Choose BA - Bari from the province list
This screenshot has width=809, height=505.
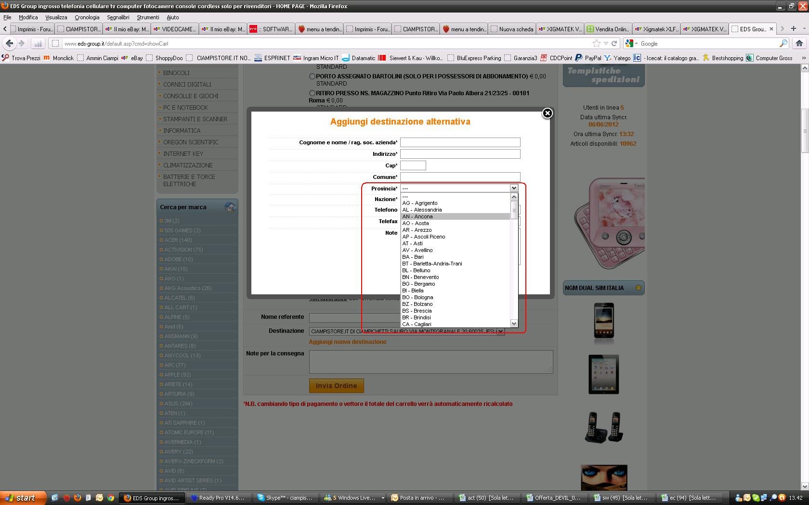(455, 257)
